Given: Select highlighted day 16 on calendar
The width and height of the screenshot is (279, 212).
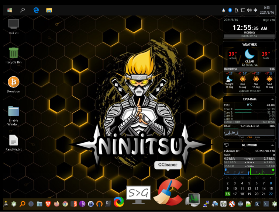Looking at the screenshot, I should (228, 194).
